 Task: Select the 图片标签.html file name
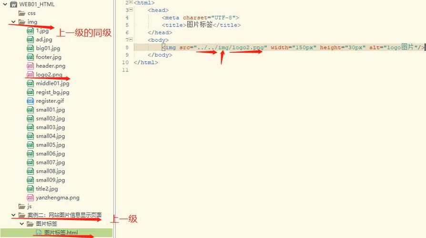coord(61,233)
